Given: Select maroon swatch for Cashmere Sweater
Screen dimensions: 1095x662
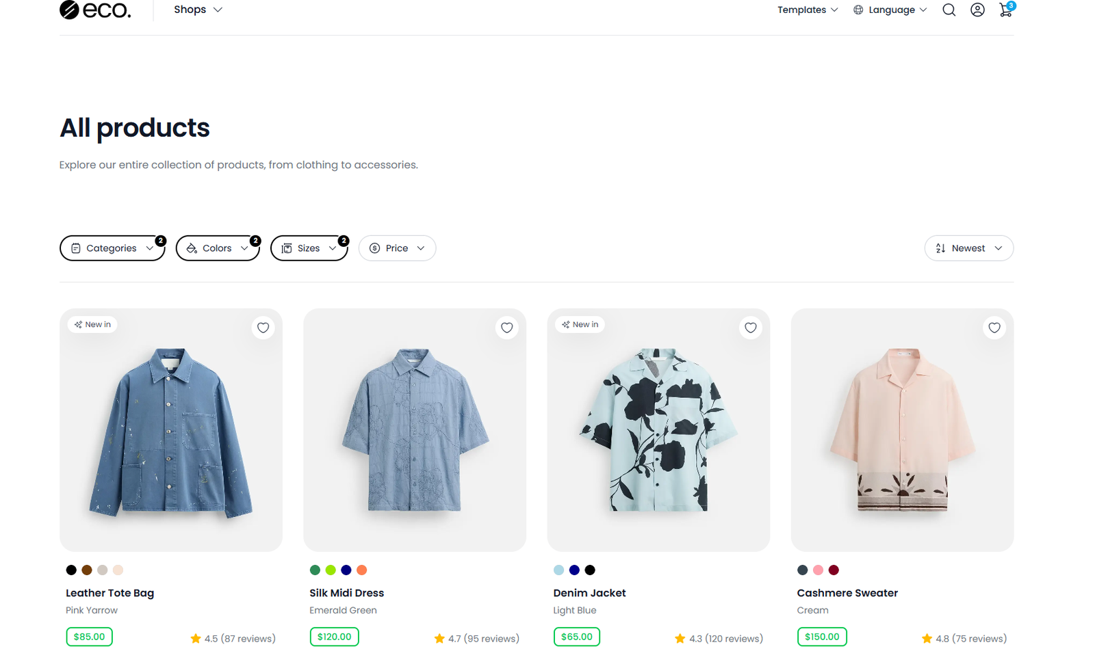Looking at the screenshot, I should point(834,570).
